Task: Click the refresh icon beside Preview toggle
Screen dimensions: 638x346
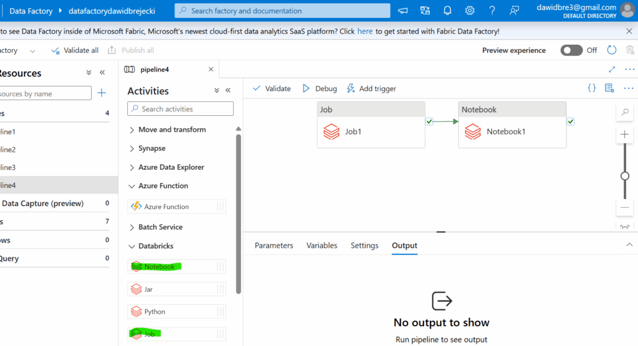Action: [611, 50]
